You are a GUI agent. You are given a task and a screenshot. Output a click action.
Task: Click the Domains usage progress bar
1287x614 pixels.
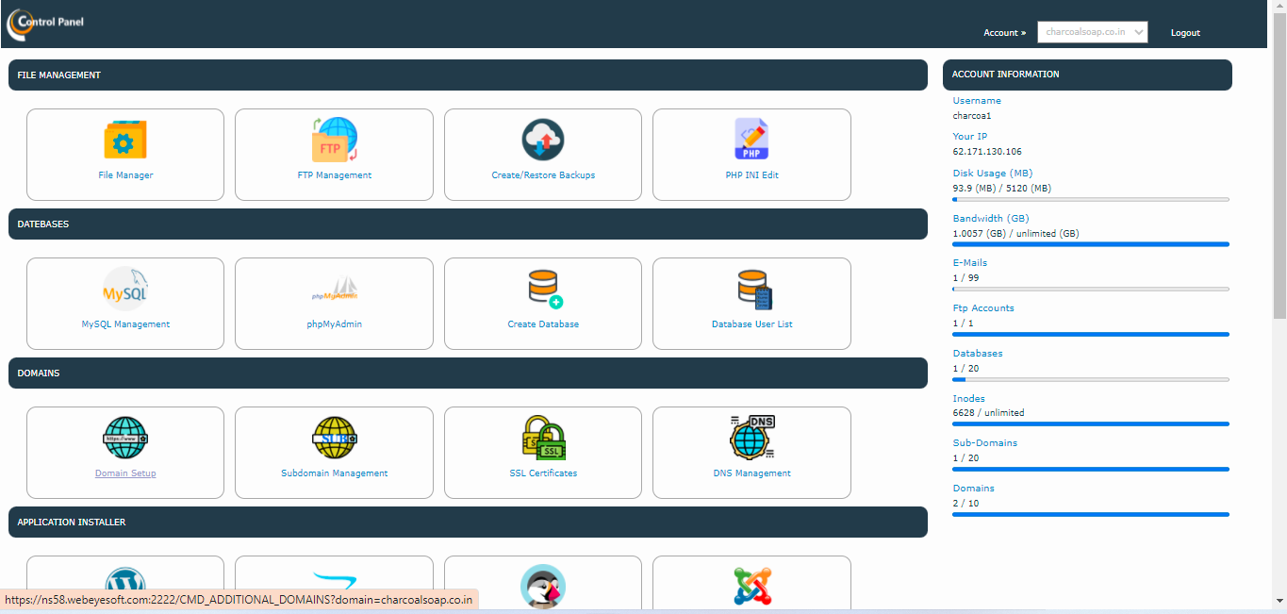pos(1091,514)
